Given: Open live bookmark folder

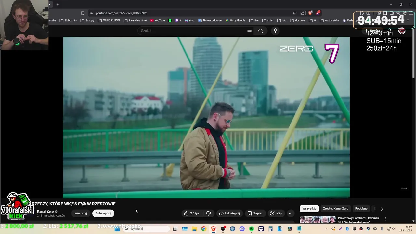Looking at the screenshot, I should 254,20.
